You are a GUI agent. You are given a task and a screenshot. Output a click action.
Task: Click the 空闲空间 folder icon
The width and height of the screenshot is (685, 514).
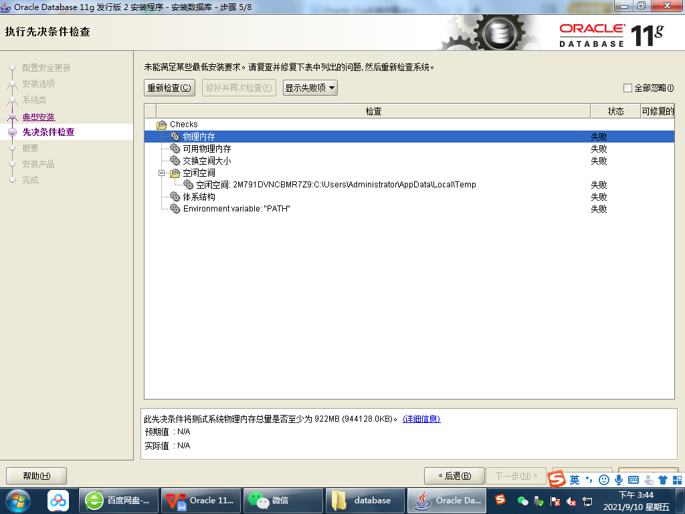175,173
